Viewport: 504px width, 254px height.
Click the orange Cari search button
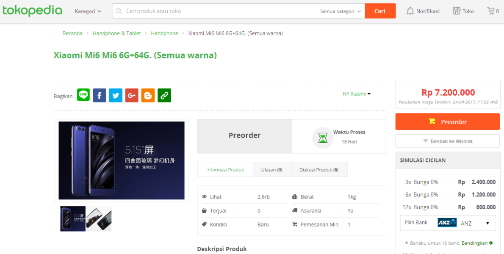coord(380,11)
